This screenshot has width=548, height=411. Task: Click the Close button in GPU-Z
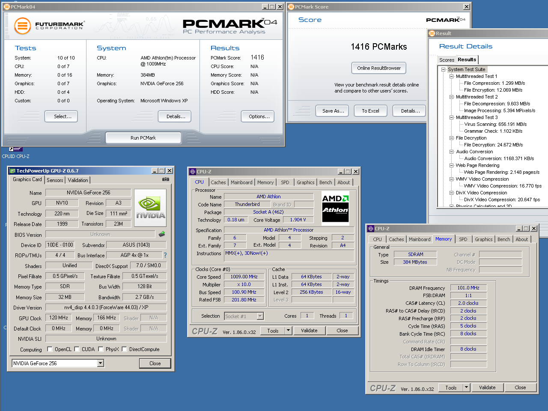155,363
